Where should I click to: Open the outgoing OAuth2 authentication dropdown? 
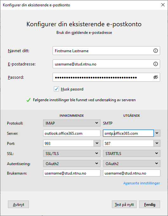click(132, 164)
